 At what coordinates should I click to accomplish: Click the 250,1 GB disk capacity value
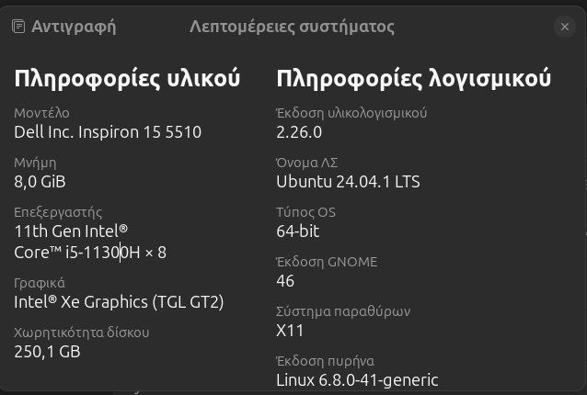tap(47, 352)
